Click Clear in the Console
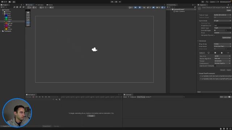 tap(125, 97)
